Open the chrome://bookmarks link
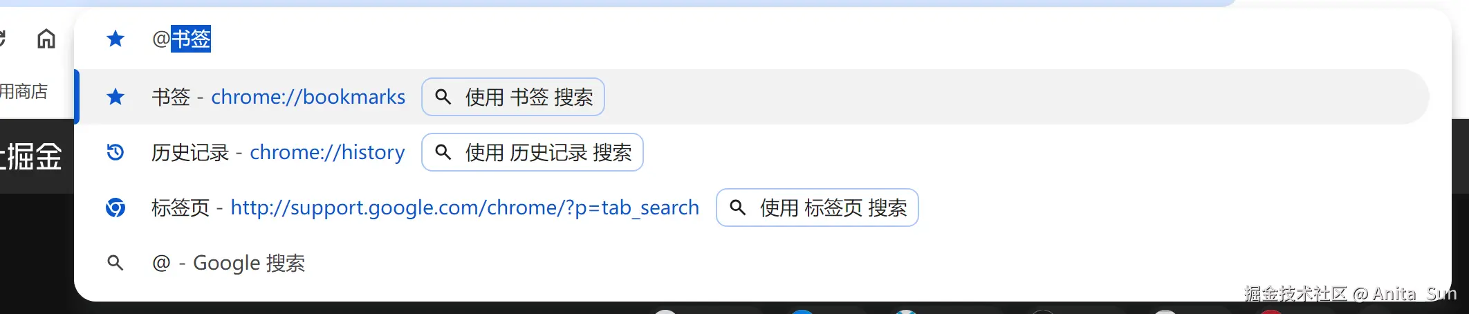Viewport: 1469px width, 314px height. click(x=308, y=97)
